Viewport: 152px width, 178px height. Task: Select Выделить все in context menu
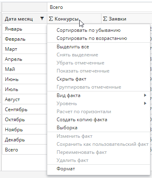[99, 47]
